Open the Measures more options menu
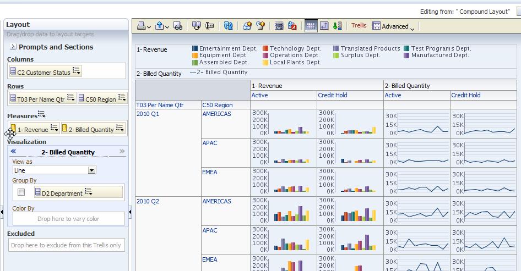Viewport: 521px width, 271px height. [41, 114]
